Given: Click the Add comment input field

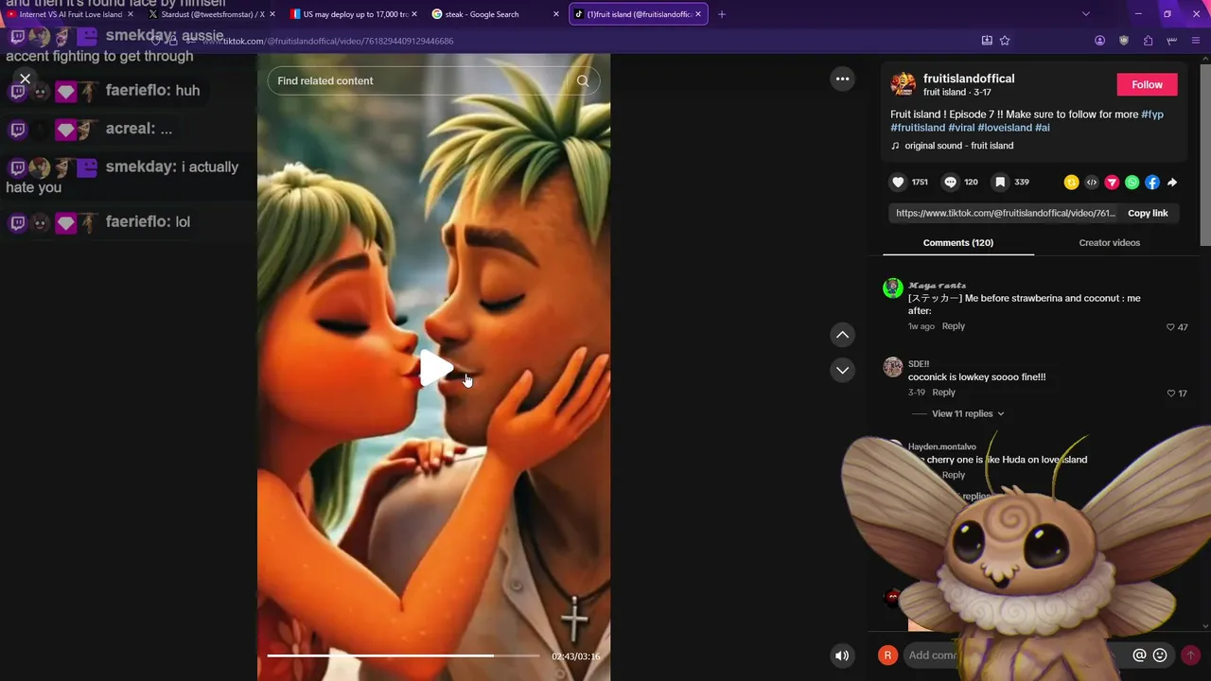Looking at the screenshot, I should click(x=1012, y=655).
